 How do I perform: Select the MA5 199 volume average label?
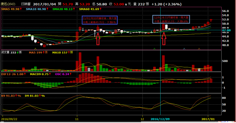pos(38,53)
